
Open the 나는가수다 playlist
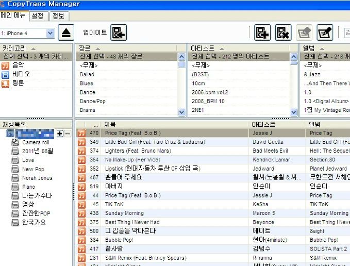point(37,196)
